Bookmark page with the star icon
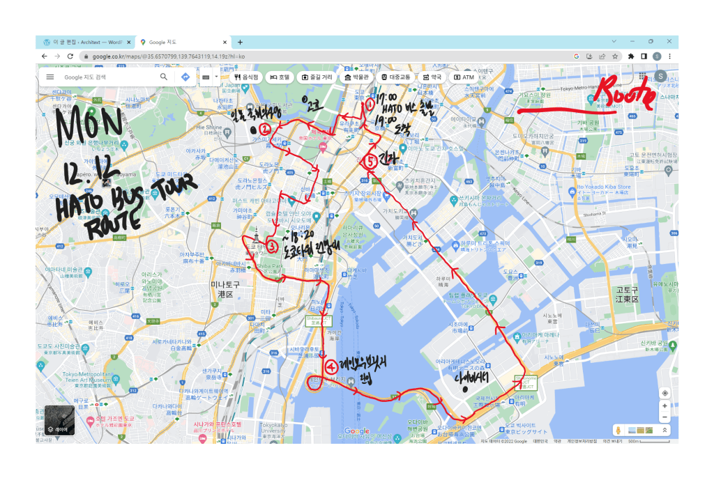714x480 pixels. point(615,56)
